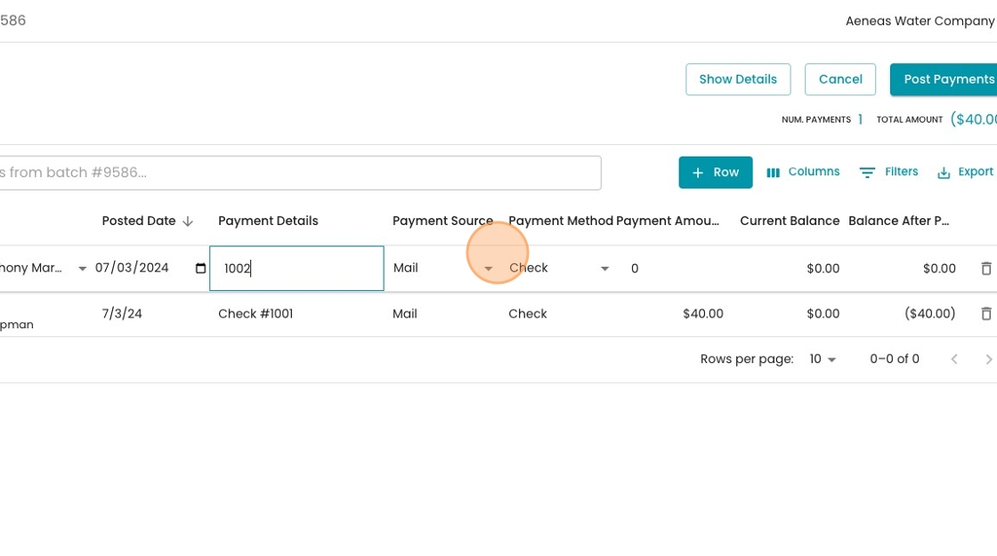
Task: Go to next page of rows
Action: 988,359
